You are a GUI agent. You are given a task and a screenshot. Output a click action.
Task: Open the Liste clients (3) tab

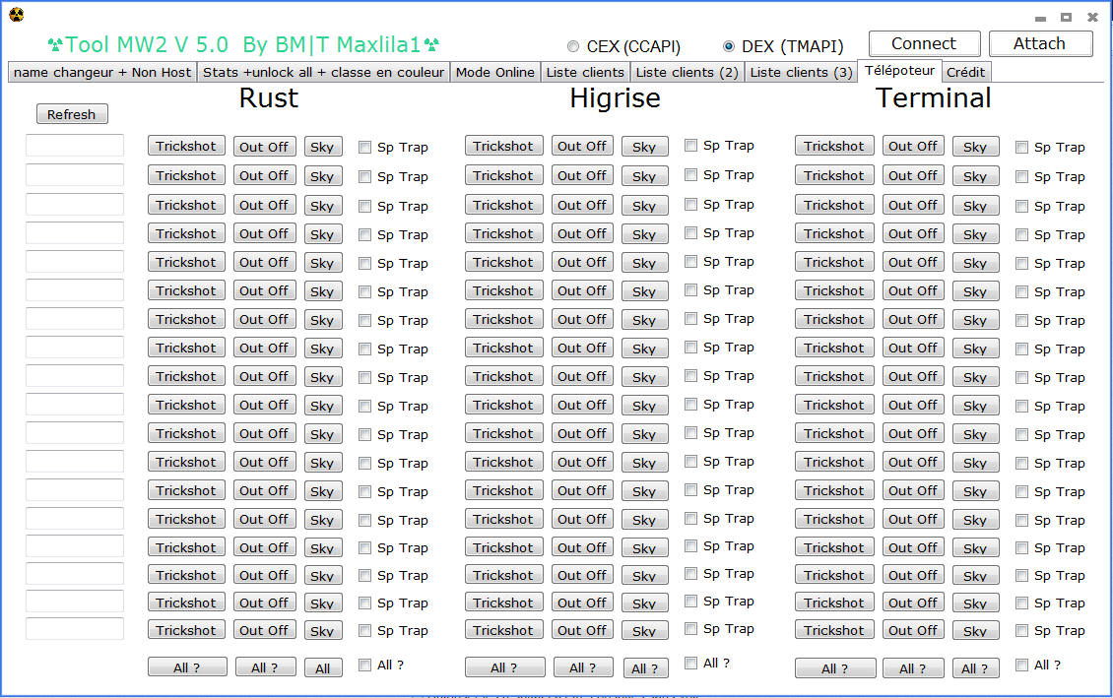coord(801,72)
